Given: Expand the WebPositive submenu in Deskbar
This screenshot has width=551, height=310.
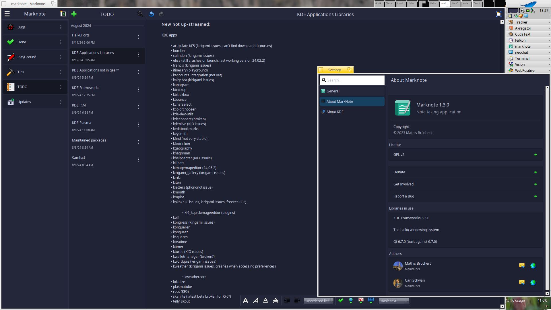Looking at the screenshot, I should [549, 70].
